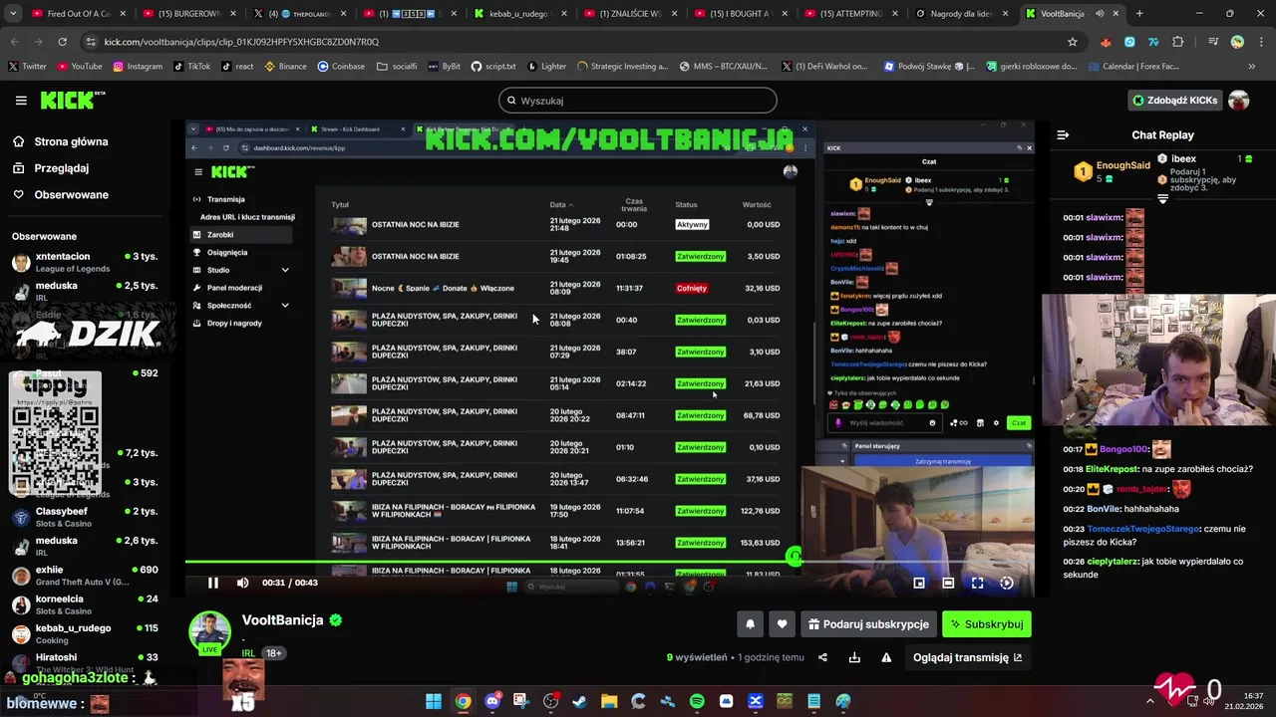Click the ibeex gifter name in chat

point(1183,158)
